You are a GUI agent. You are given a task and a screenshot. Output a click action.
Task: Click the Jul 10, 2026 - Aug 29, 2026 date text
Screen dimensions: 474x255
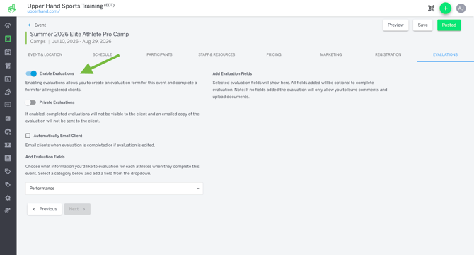(81, 42)
